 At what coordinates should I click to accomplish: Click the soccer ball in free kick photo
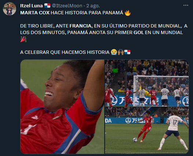(x=135, y=140)
